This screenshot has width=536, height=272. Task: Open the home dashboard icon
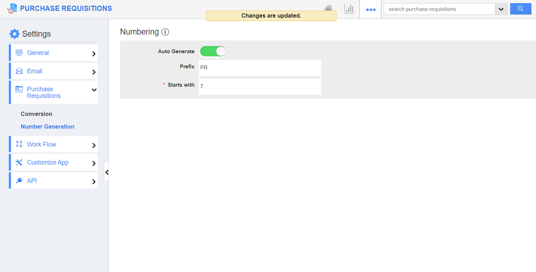pyautogui.click(x=328, y=8)
